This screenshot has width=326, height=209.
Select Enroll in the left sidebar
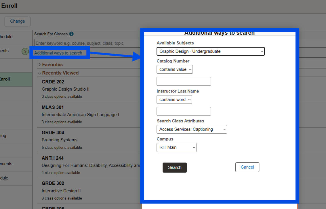click(9, 79)
